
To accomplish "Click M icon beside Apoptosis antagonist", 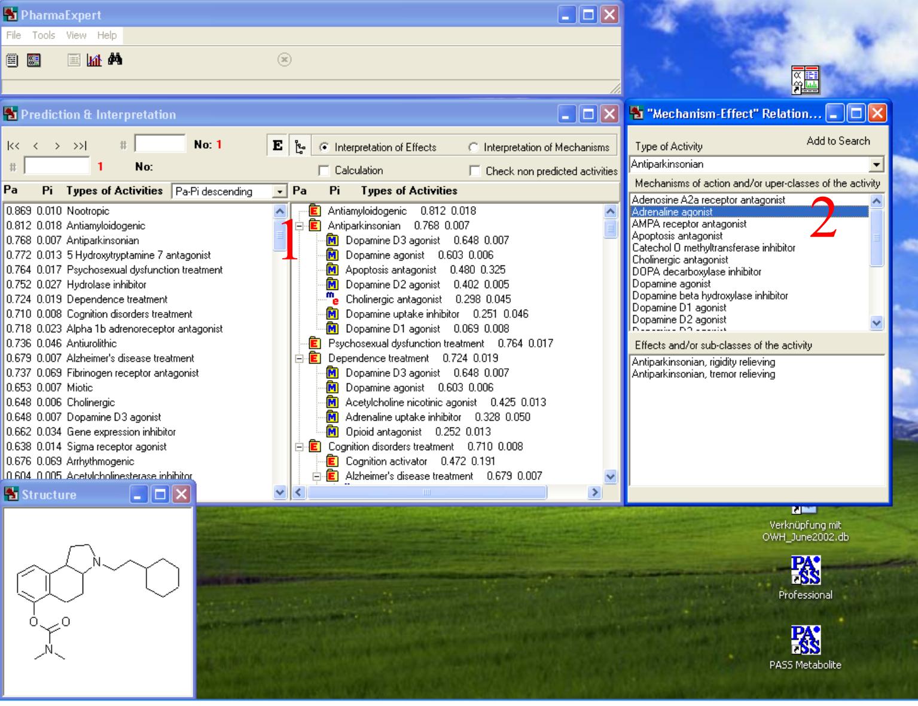I will point(333,270).
